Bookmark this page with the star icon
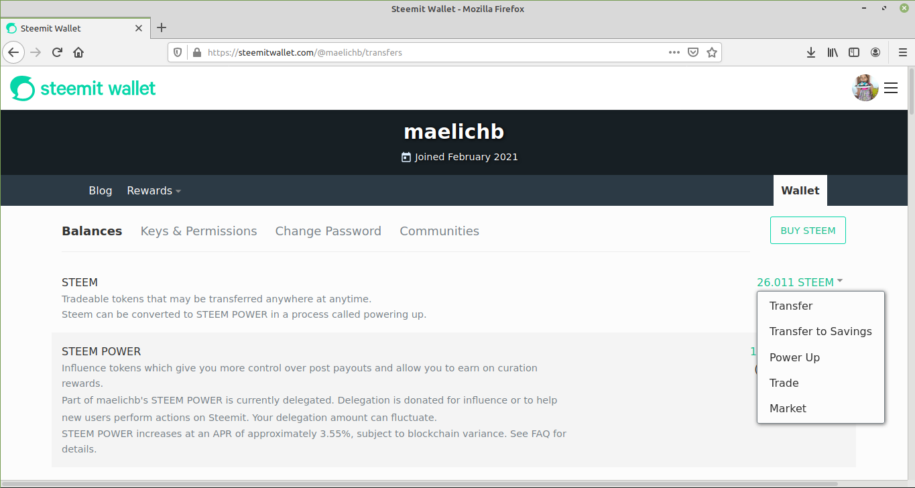This screenshot has width=915, height=488. pyautogui.click(x=712, y=52)
